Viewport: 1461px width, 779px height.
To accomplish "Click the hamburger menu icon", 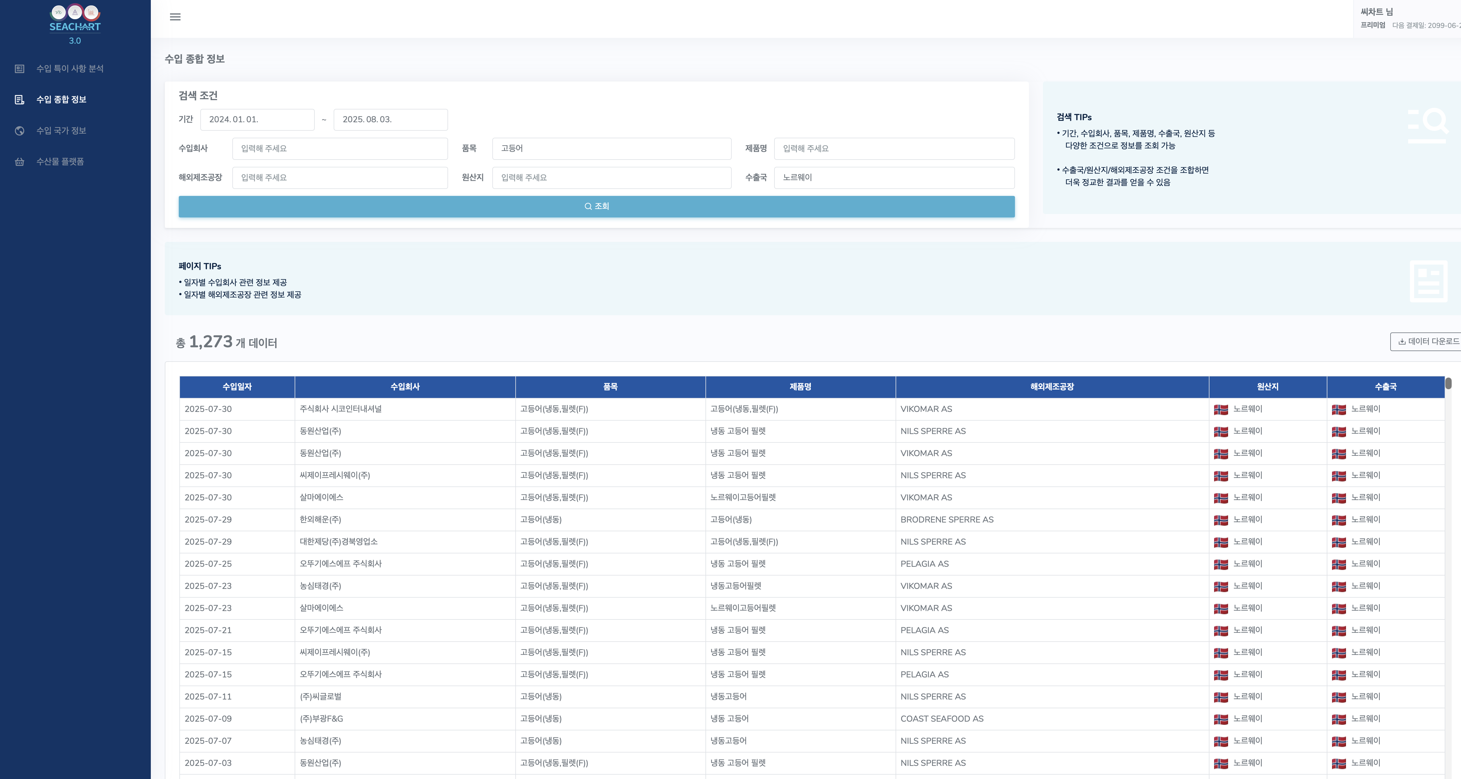I will point(175,17).
